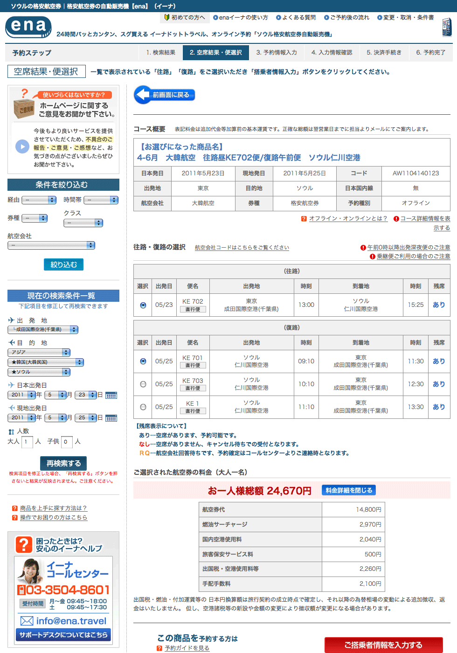Click サポートデスクについてはこちら button
Screen dimensions: 457x653
click(63, 635)
